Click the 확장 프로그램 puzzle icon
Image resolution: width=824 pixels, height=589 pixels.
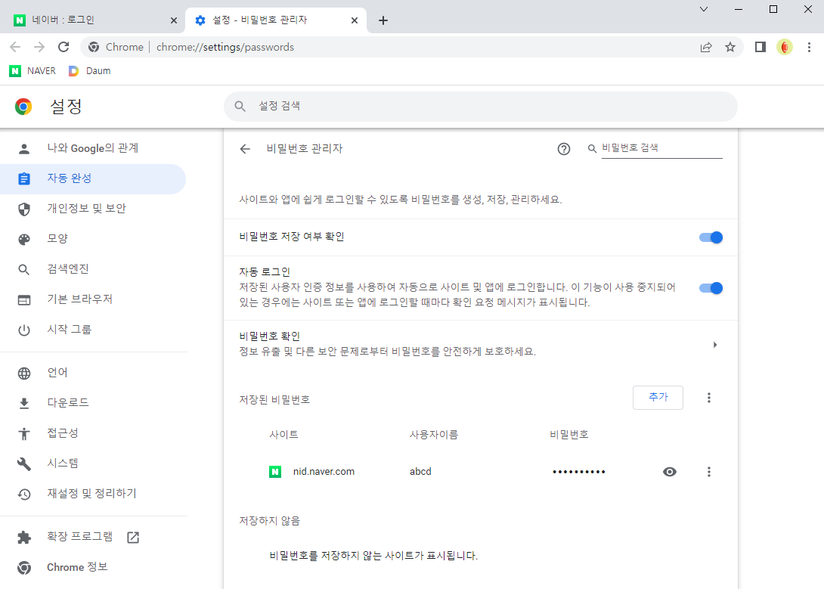24,537
